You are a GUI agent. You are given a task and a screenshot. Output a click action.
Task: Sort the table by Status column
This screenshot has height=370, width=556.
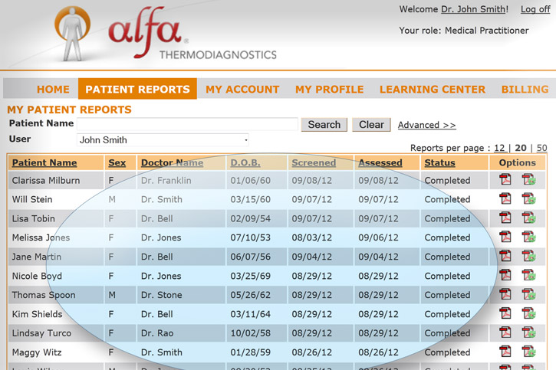click(x=439, y=162)
